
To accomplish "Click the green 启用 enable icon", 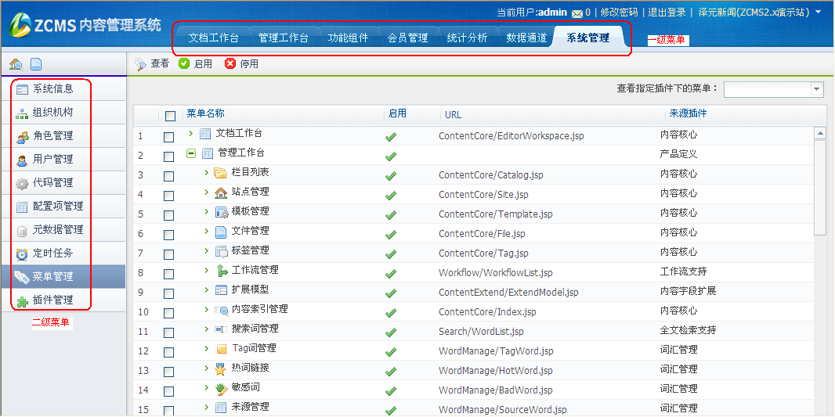I will (184, 64).
